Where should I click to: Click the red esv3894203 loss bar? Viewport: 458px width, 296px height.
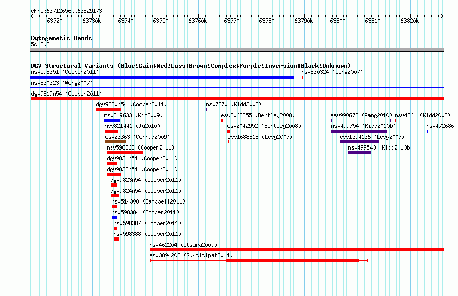pyautogui.click(x=292, y=261)
